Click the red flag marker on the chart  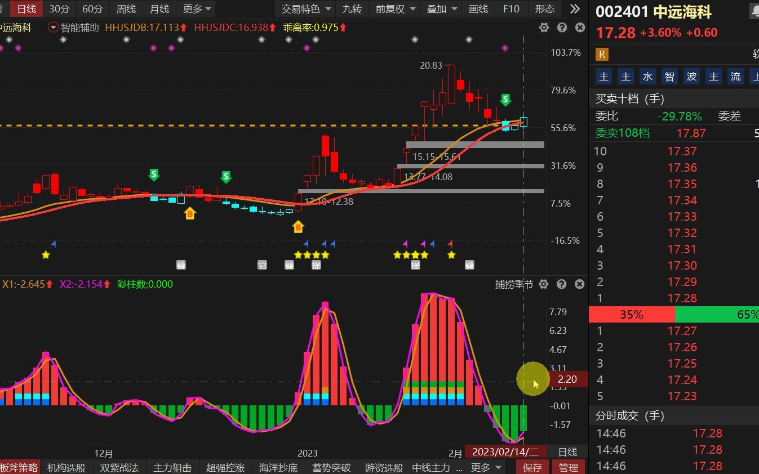tap(450, 244)
